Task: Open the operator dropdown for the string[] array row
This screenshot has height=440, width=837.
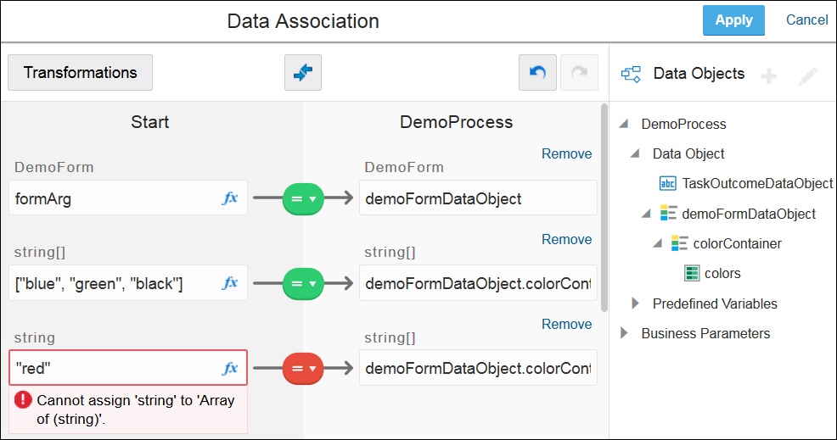Action: [303, 283]
